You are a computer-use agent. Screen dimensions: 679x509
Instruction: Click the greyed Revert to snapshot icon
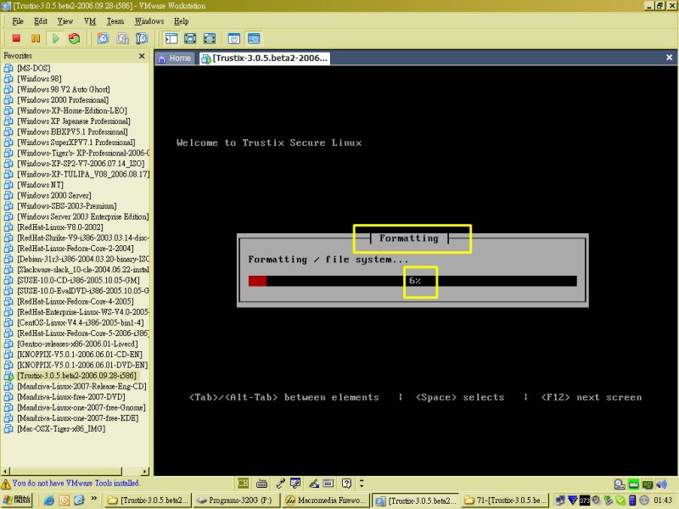pyautogui.click(x=122, y=38)
